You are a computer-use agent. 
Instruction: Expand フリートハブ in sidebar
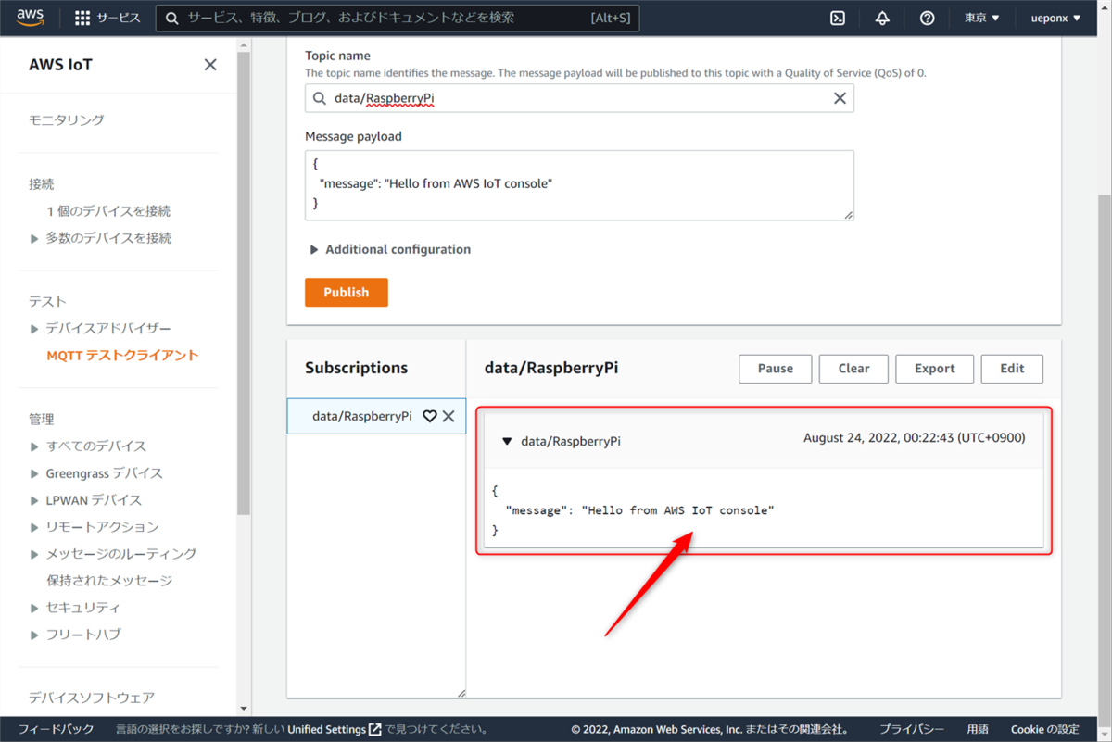34,635
